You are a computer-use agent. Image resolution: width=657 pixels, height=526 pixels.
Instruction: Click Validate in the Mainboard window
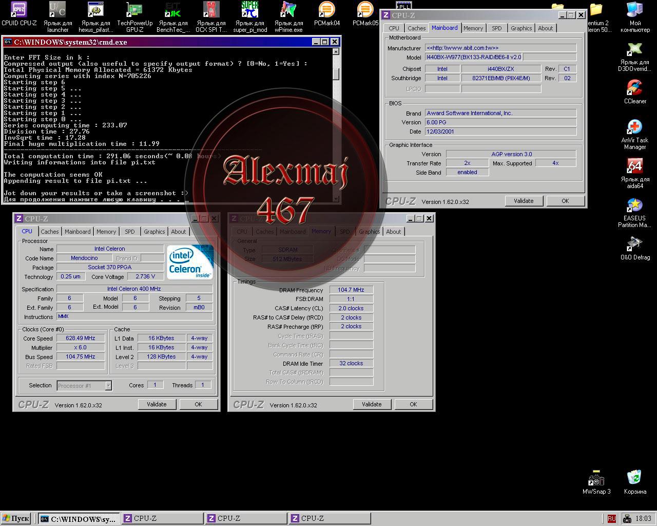[524, 201]
